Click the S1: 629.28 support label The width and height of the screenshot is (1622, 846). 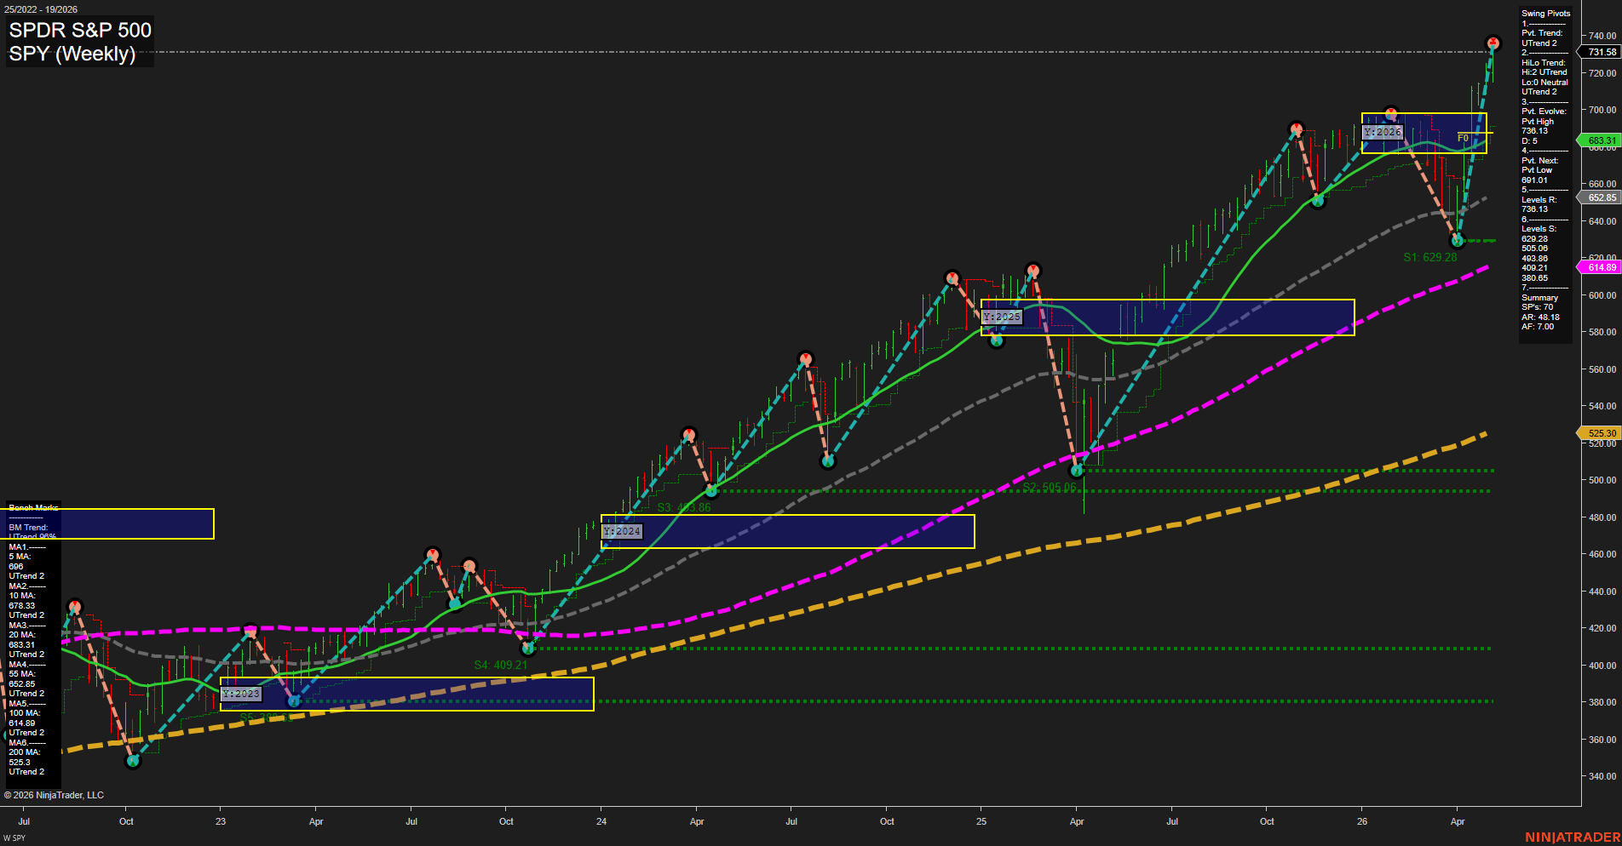pyautogui.click(x=1430, y=257)
